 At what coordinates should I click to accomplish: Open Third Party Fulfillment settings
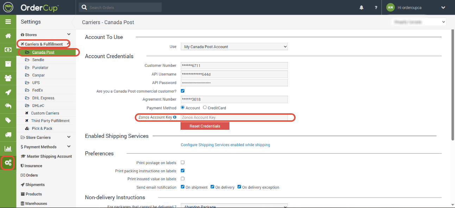(50, 121)
